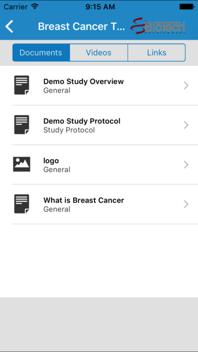Open the Demo Study Overview title
Screen dimensions: 198x352
83,81
